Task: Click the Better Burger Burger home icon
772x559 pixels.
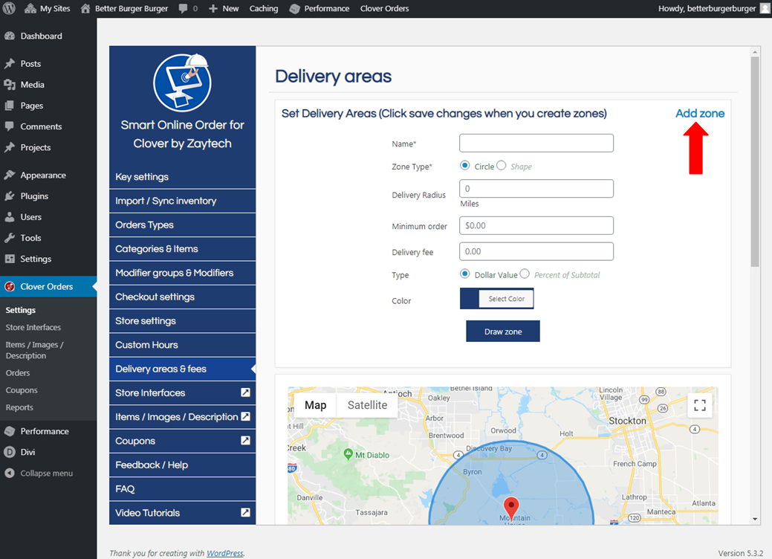Action: click(85, 8)
